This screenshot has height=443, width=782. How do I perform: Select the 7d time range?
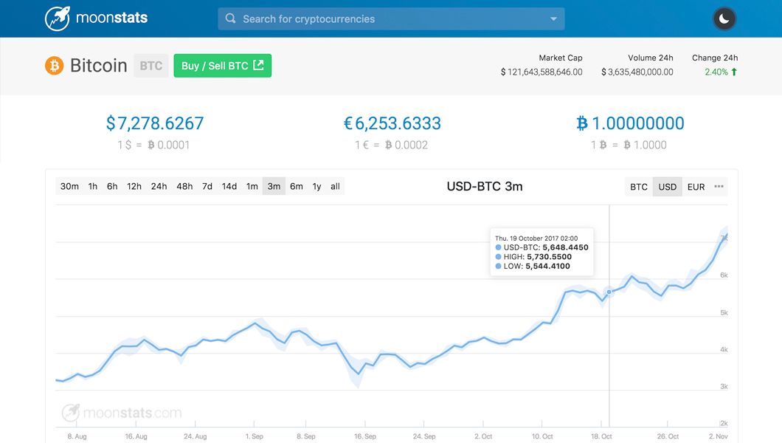(x=207, y=186)
